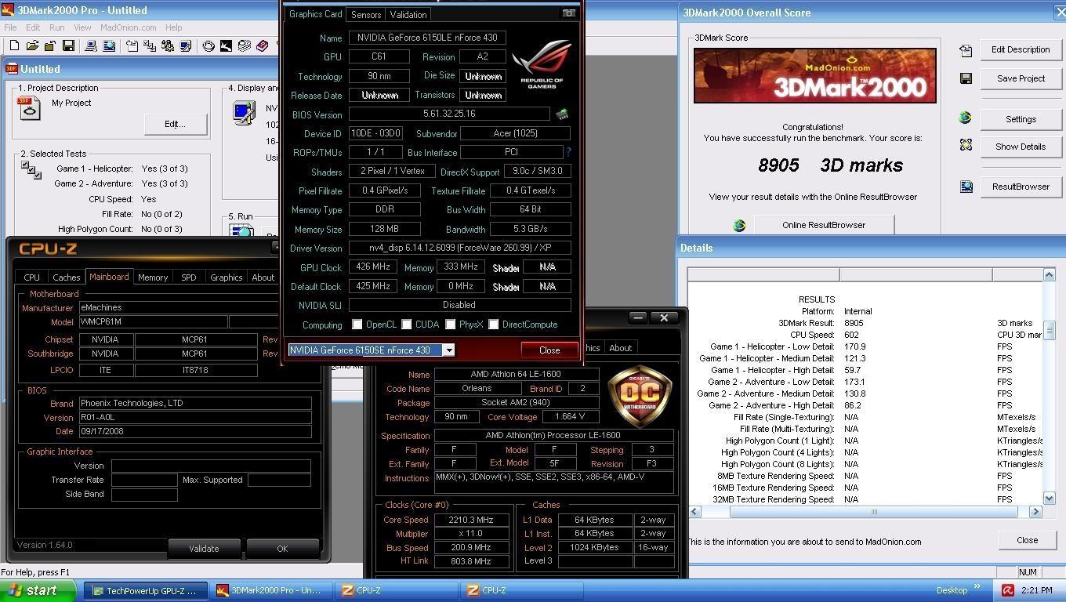Screen dimensions: 1066x602
Task: Open About tab in right CPU-Z window
Action: tap(621, 348)
